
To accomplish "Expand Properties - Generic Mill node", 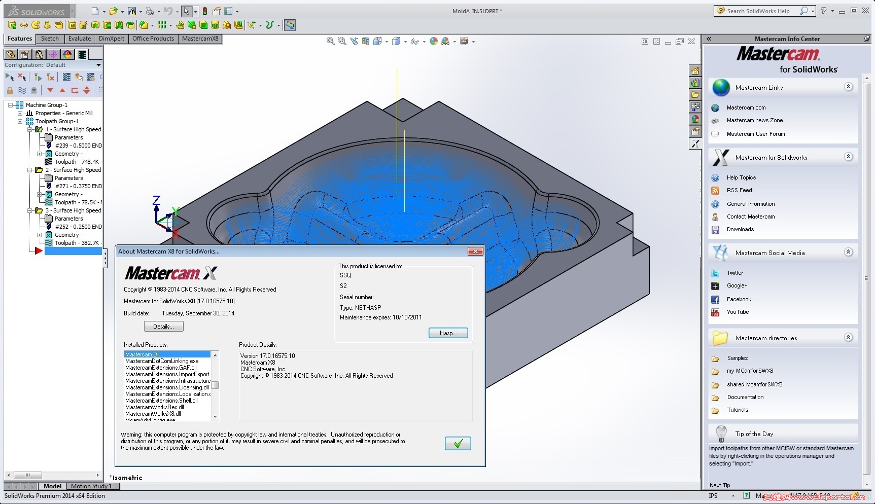I will pyautogui.click(x=20, y=113).
